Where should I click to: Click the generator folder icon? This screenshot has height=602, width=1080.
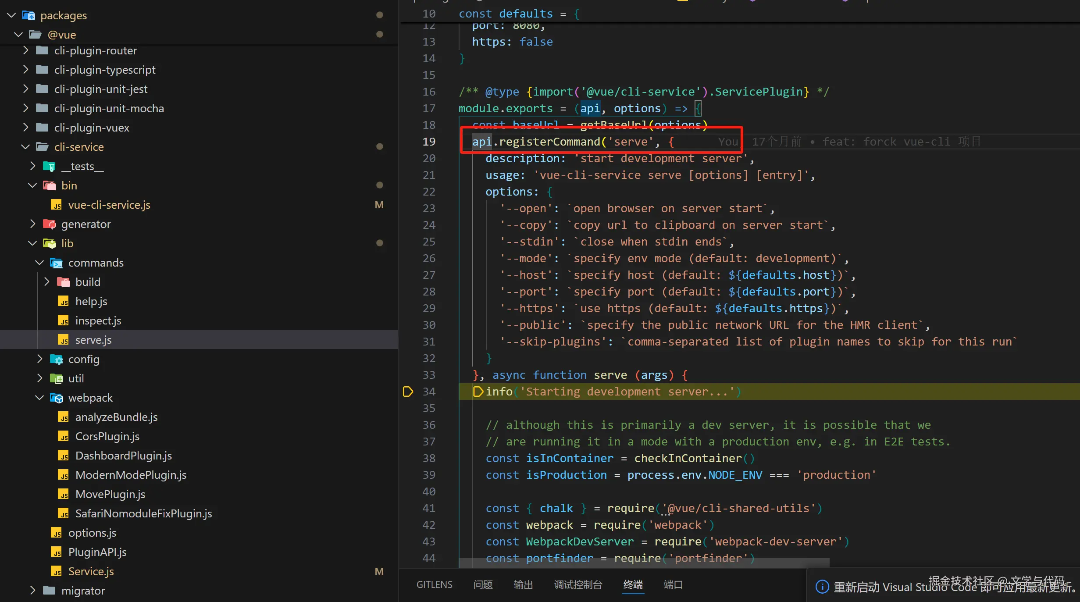(50, 224)
